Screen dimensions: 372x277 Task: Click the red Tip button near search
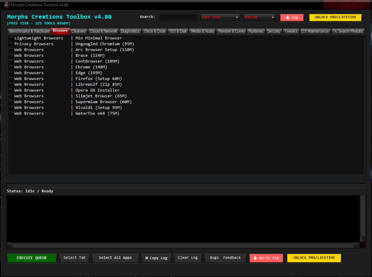click(x=292, y=17)
